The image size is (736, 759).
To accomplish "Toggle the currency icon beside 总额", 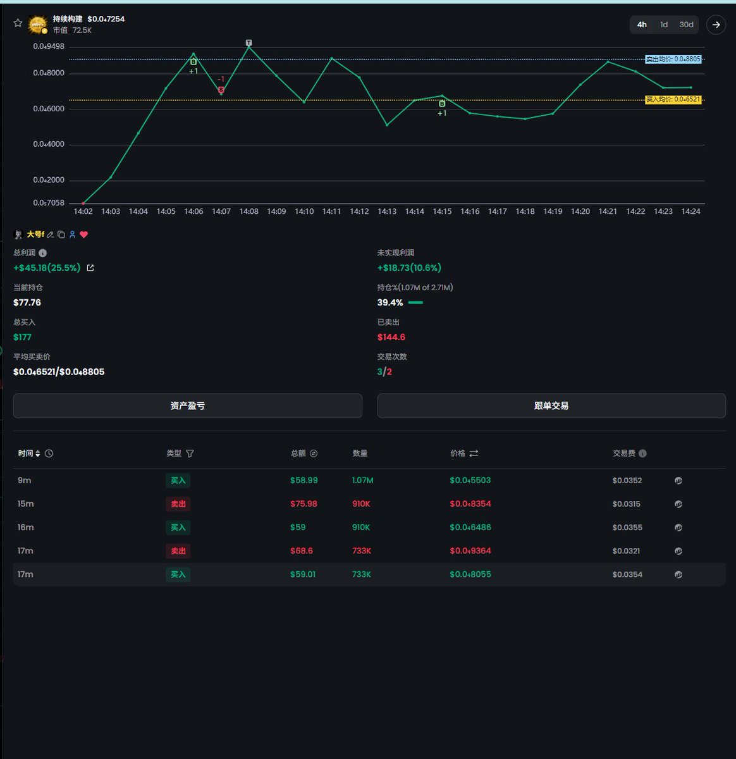I will 314,454.
